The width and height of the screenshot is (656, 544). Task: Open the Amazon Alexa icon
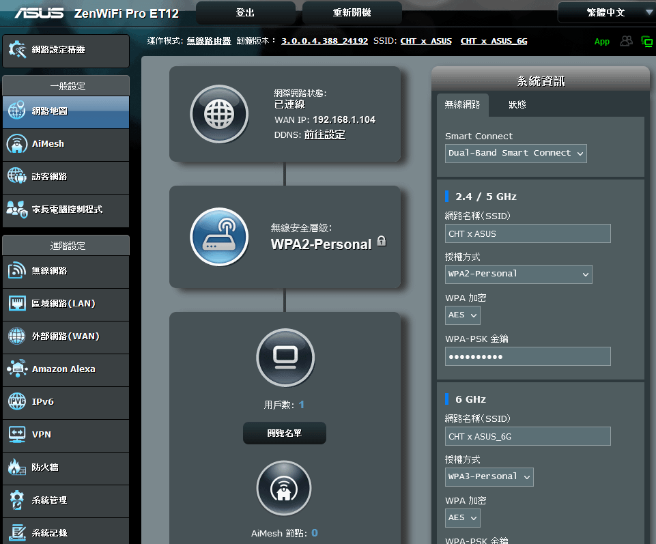pyautogui.click(x=17, y=369)
